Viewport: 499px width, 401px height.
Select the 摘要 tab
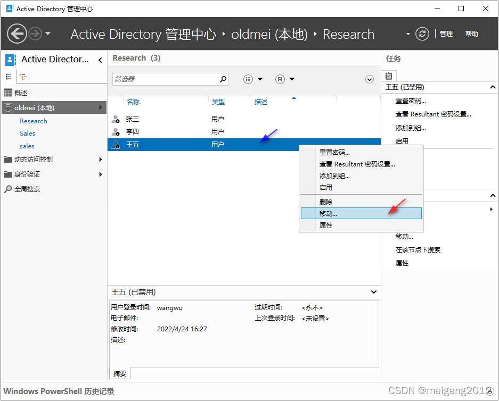pyautogui.click(x=120, y=374)
